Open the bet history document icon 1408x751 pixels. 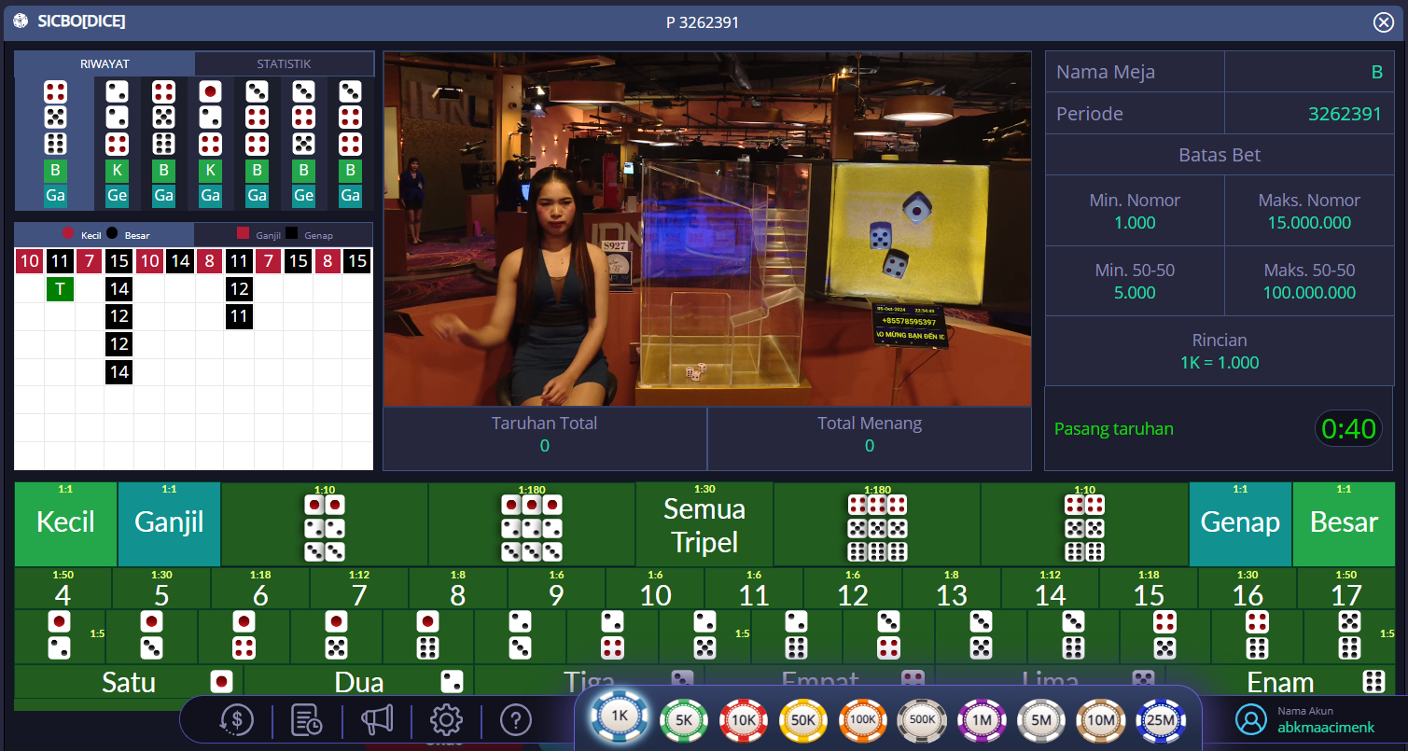click(307, 720)
